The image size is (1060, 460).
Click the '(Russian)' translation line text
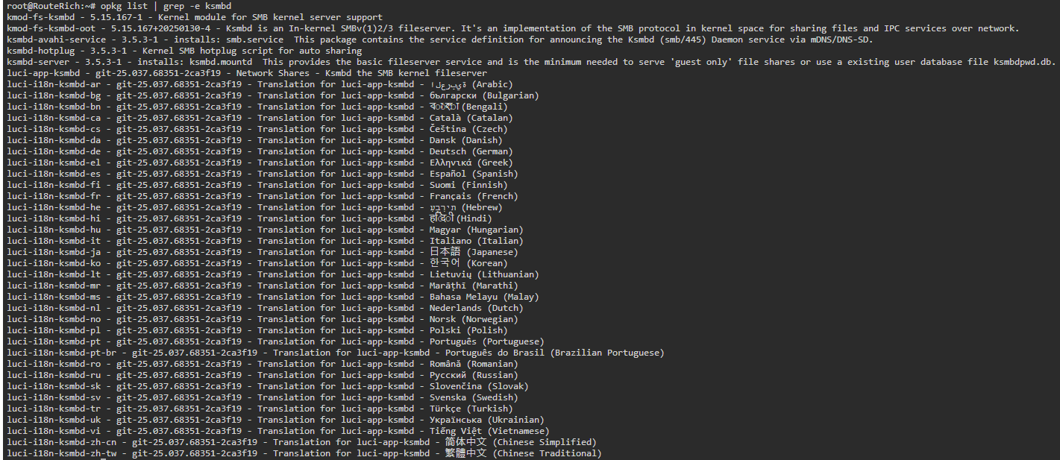point(493,375)
